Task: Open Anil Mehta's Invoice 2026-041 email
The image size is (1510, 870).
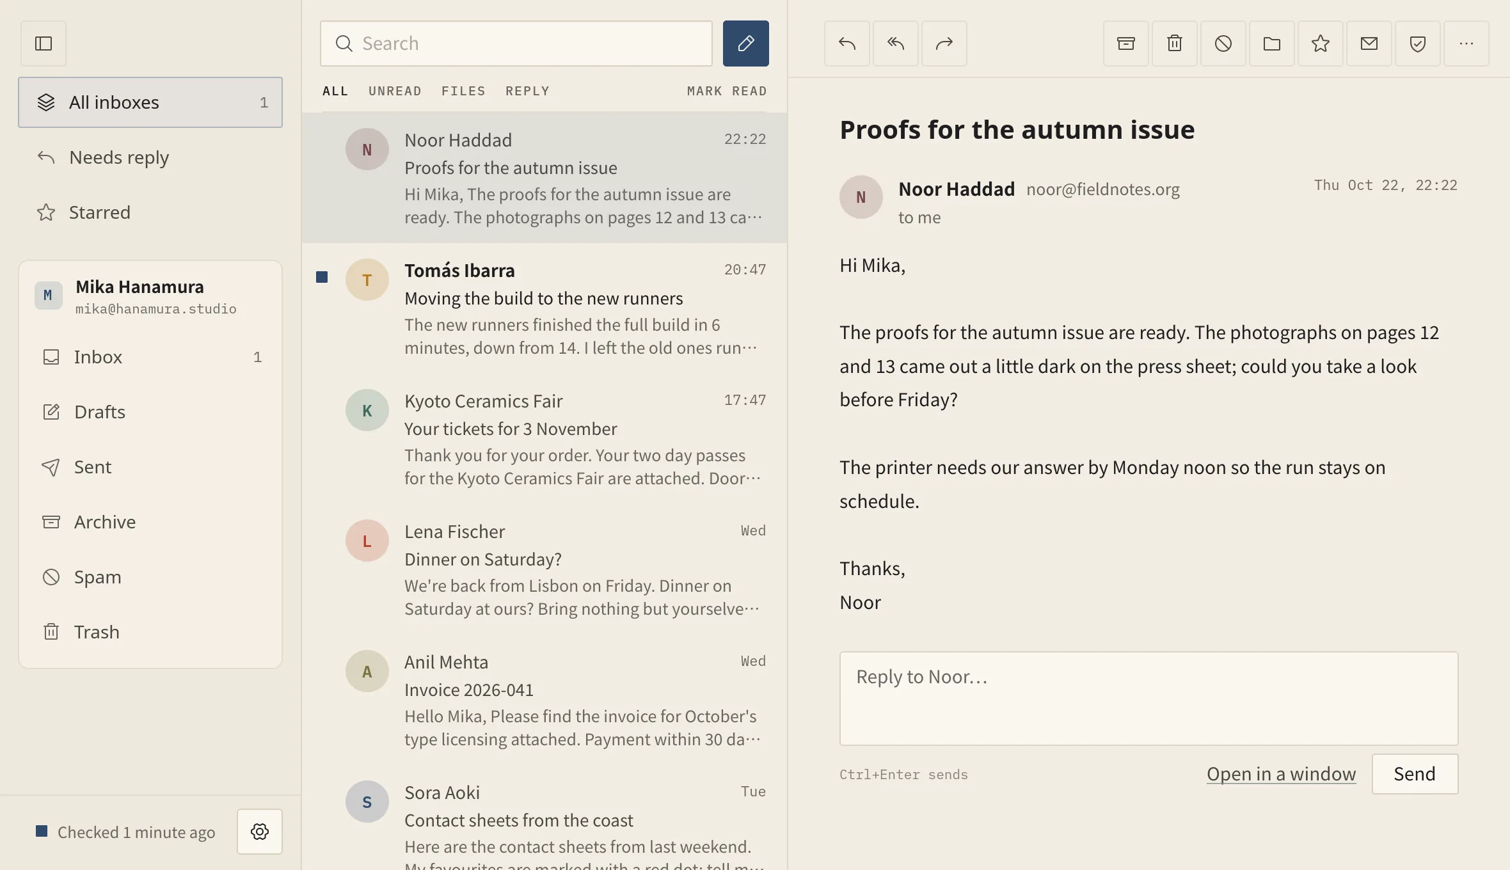Action: [x=544, y=700]
